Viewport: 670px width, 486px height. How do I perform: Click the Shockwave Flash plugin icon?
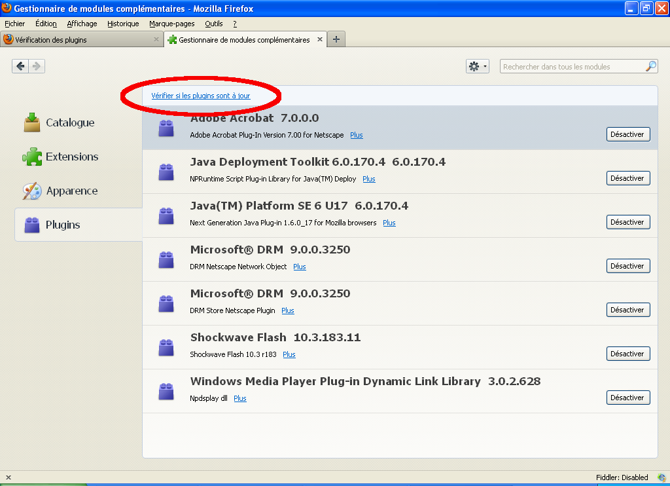[x=166, y=347]
